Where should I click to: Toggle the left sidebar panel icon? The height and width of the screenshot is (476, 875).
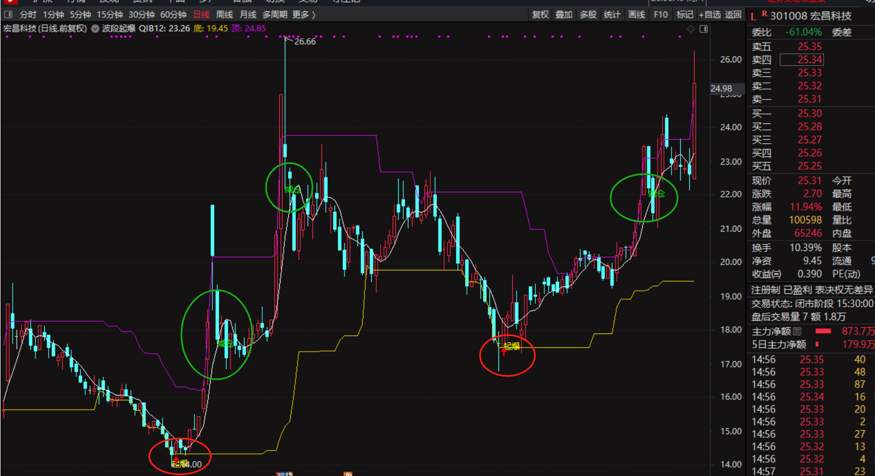coord(8,14)
